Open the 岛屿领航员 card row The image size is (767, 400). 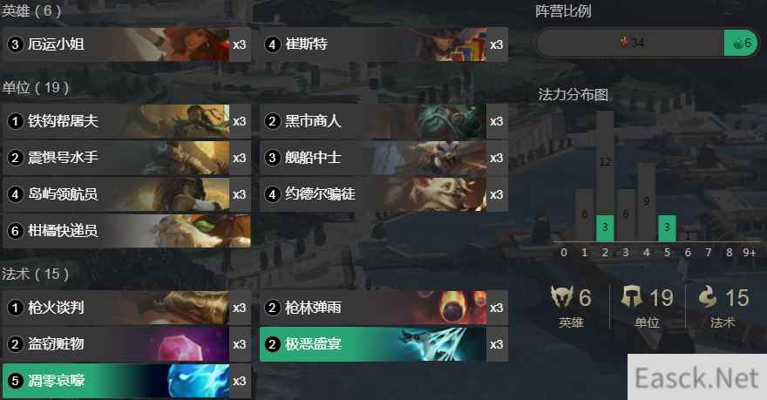[x=126, y=194]
